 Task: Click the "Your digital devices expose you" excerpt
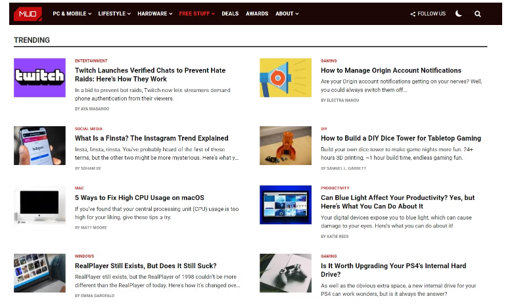coord(396,222)
